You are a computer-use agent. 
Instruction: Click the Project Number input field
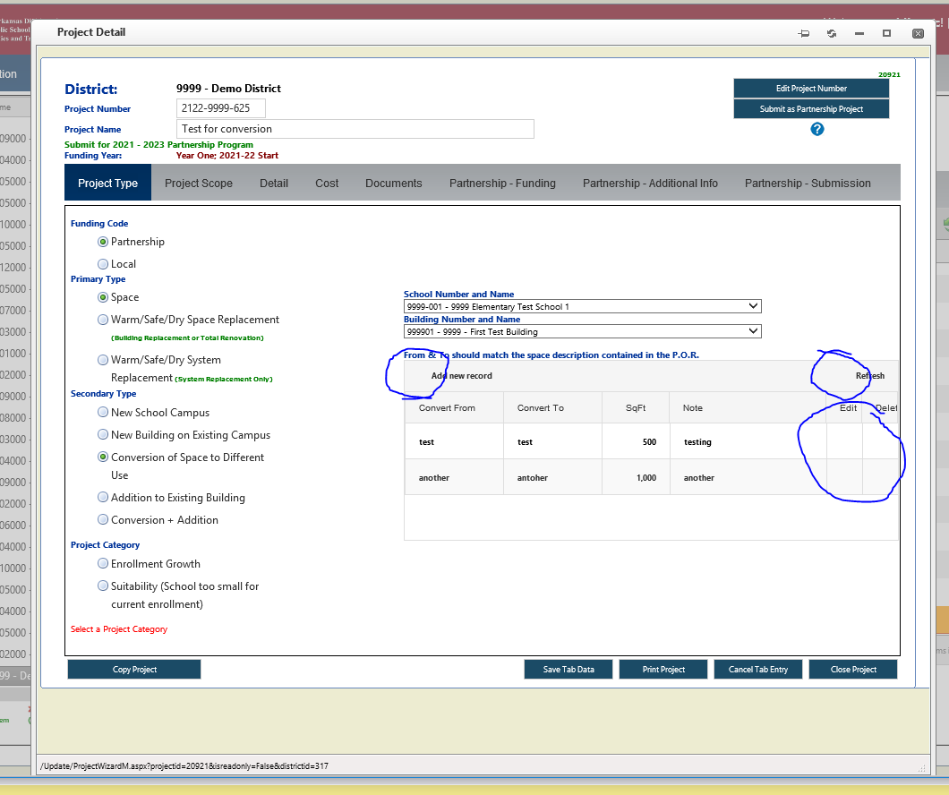[221, 108]
